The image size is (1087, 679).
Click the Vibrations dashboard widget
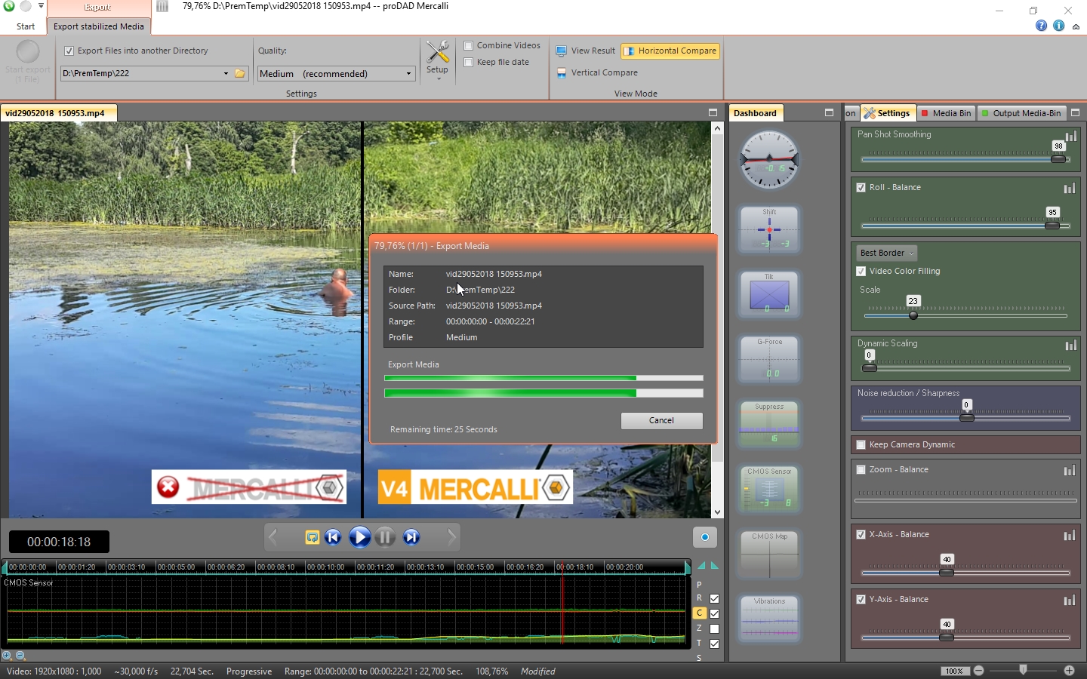tap(769, 619)
